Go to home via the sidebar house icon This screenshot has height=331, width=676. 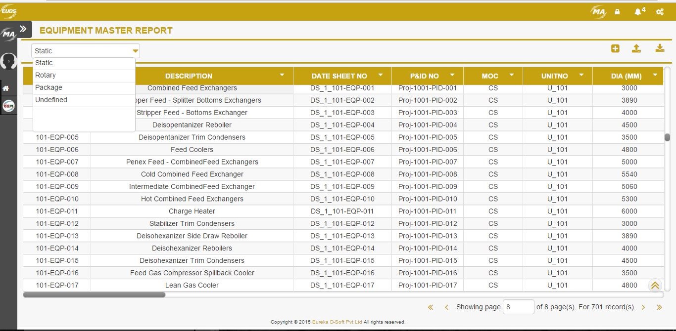6,88
